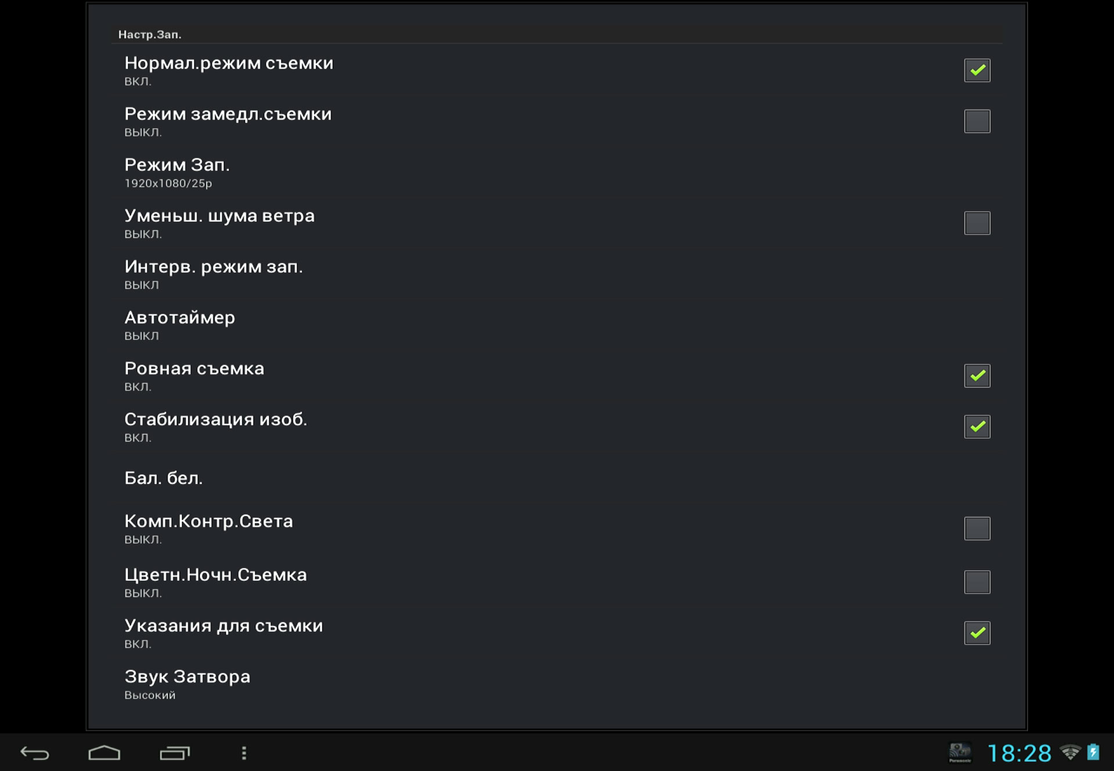The image size is (1114, 771).
Task: Disable the Ровная съемка checkbox
Action: click(977, 376)
